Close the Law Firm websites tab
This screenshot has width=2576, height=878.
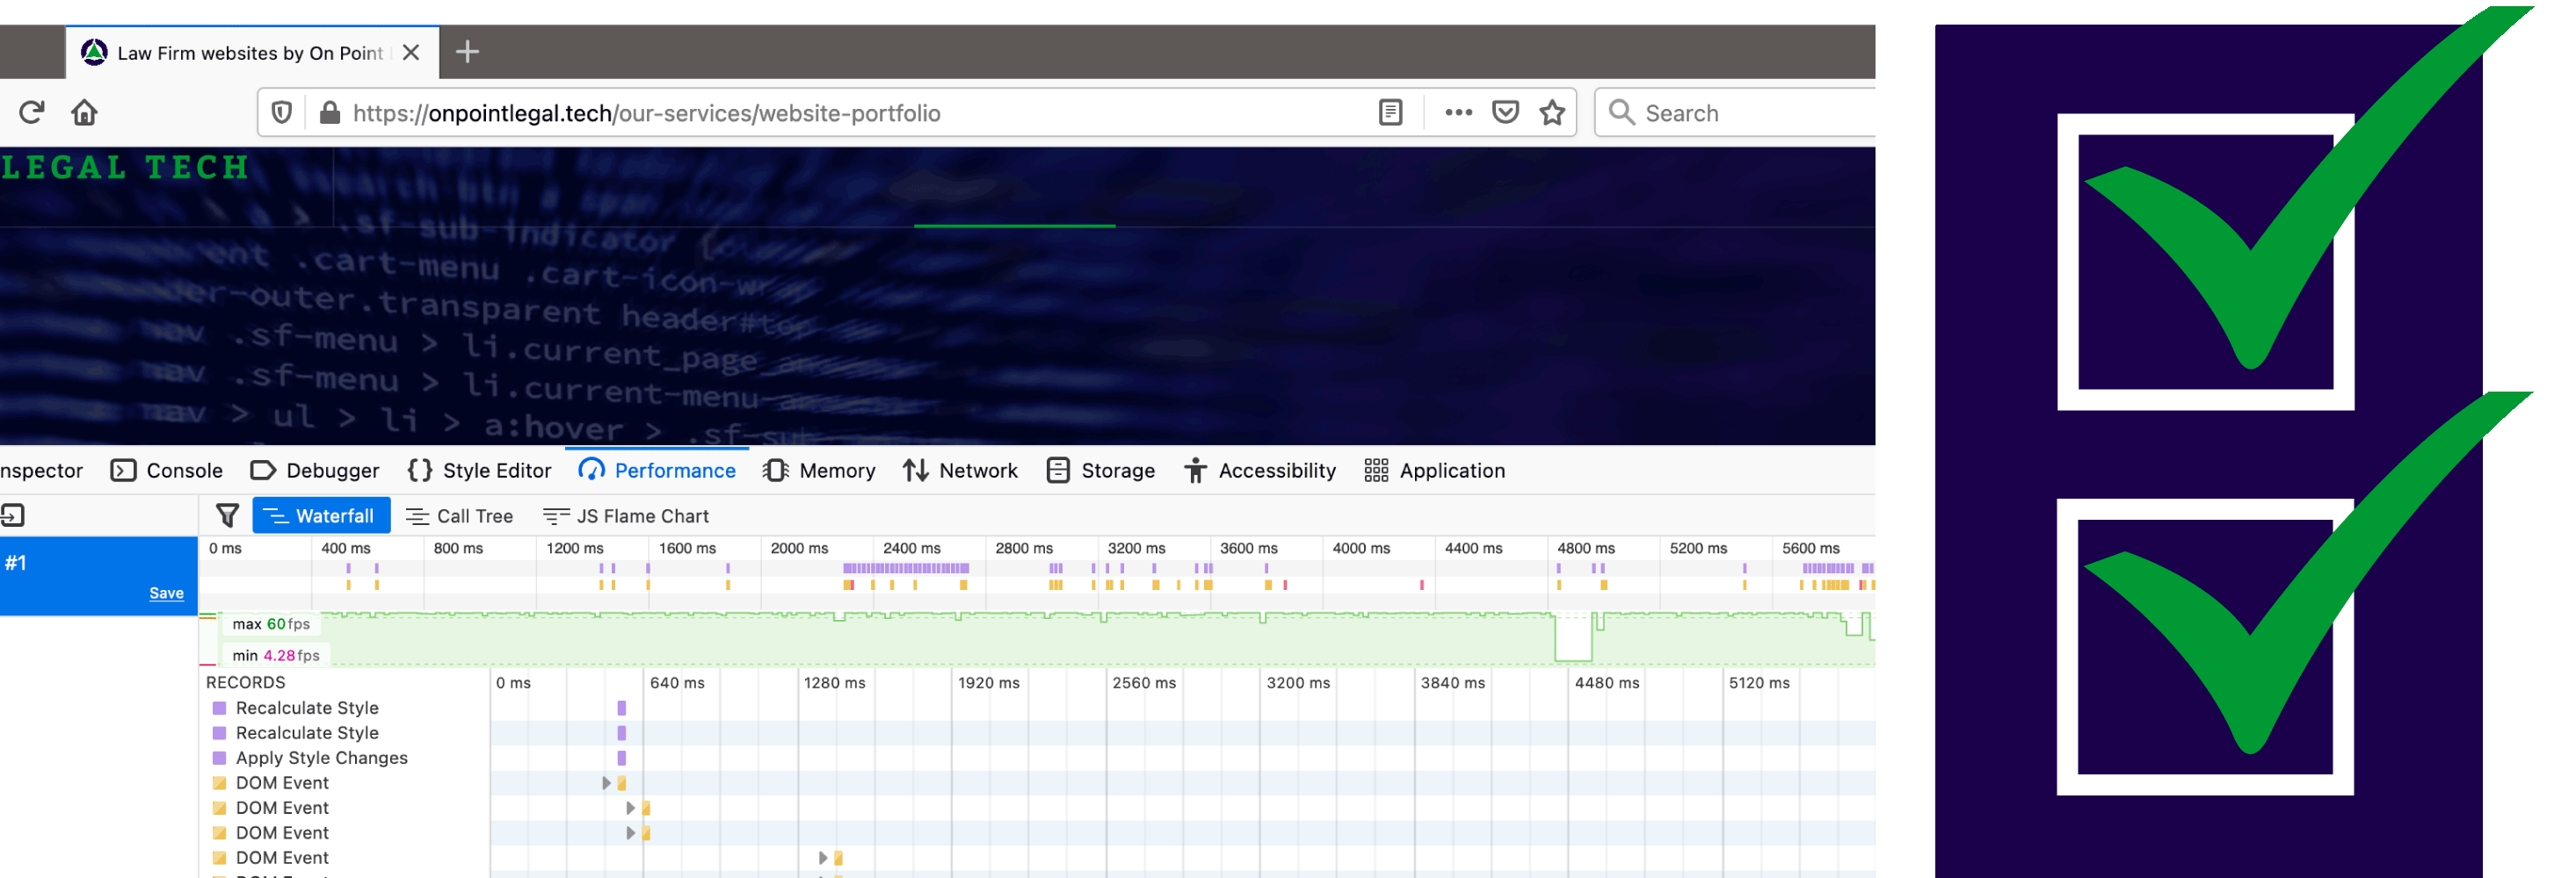coord(411,53)
